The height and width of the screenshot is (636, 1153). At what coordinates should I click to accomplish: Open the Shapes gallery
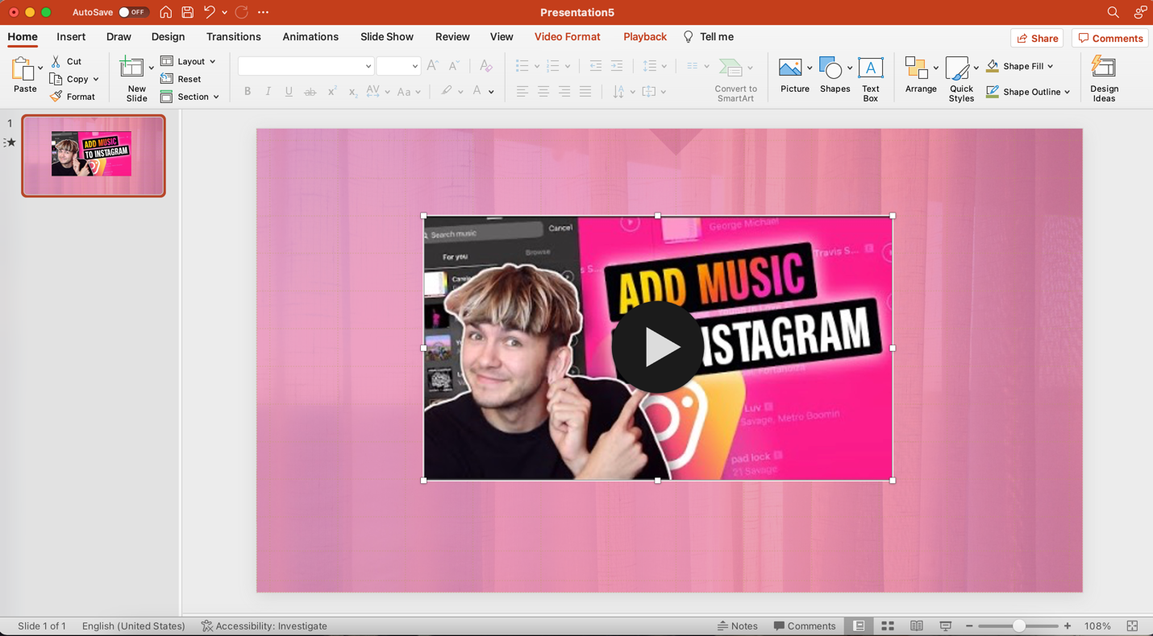tap(830, 68)
